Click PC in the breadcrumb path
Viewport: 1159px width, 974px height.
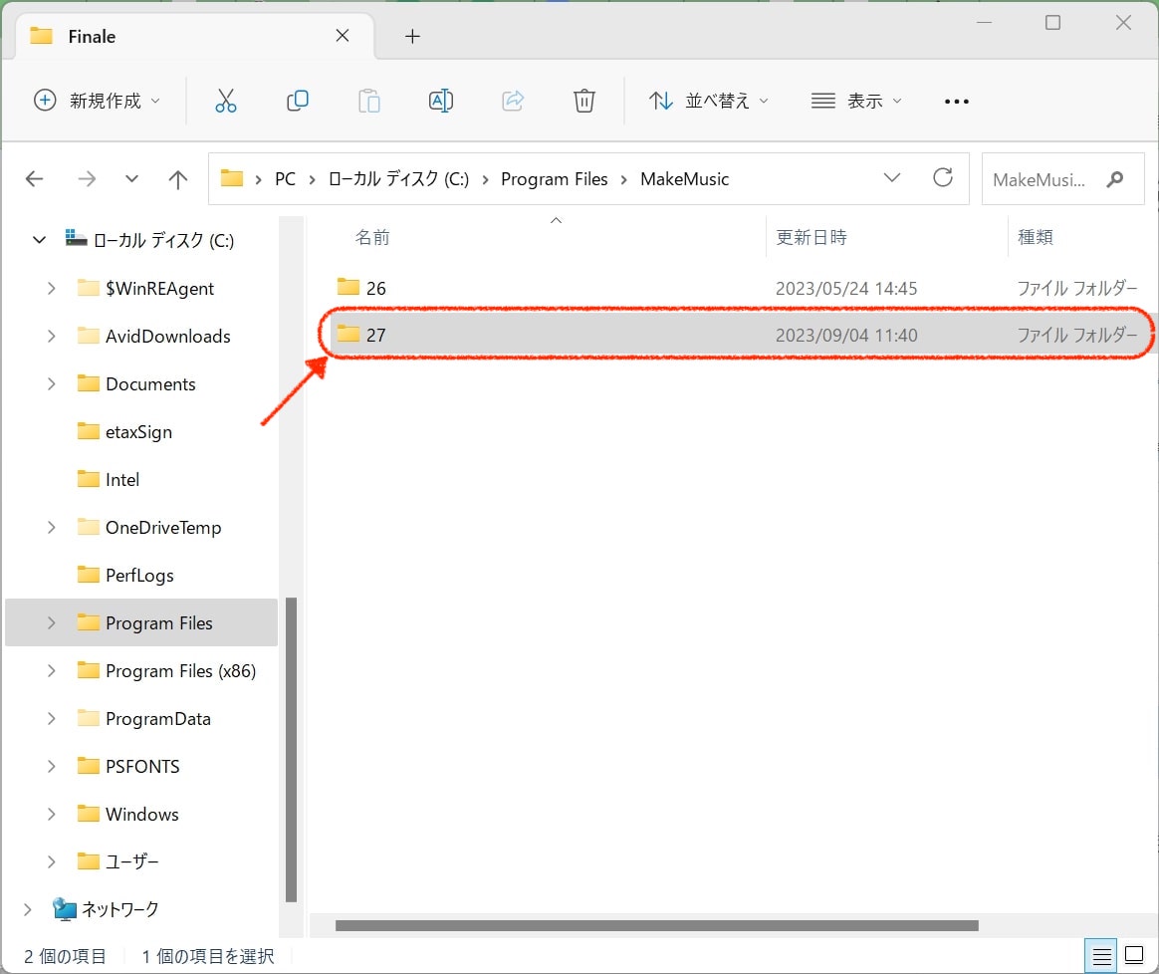[285, 179]
